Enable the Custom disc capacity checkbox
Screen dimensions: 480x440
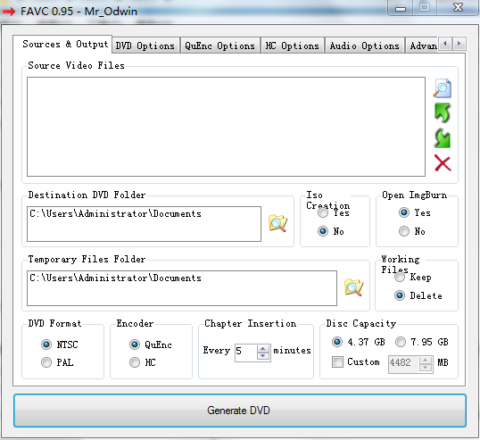tap(337, 362)
